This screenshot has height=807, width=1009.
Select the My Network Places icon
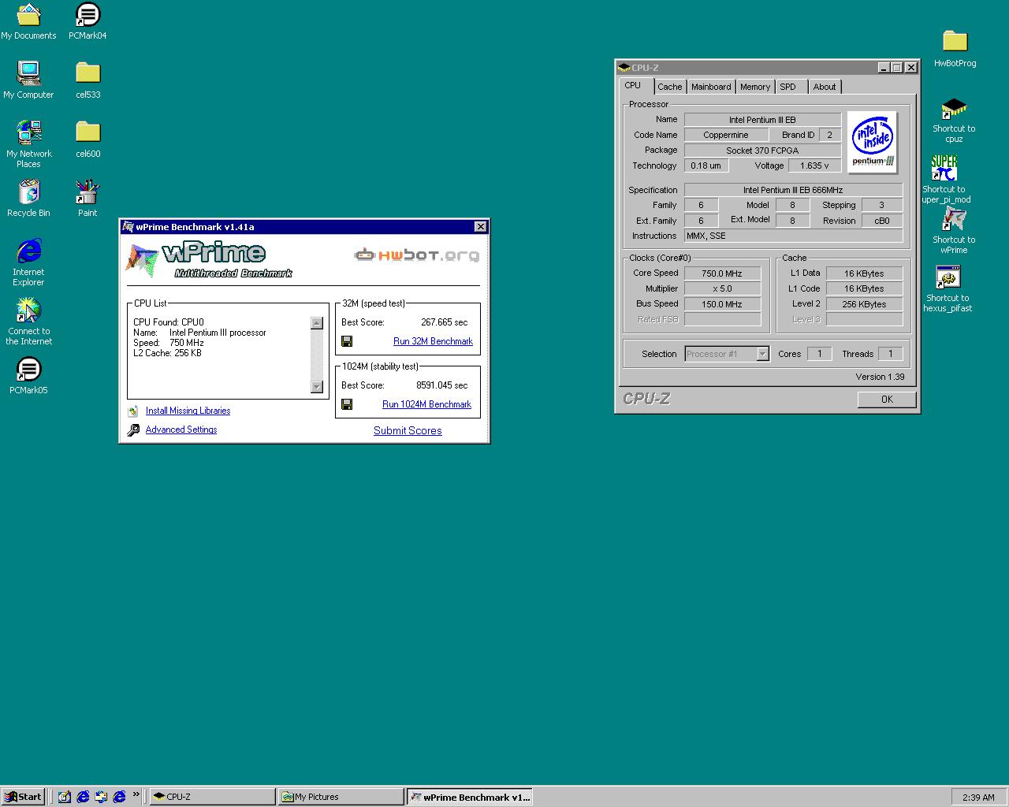(28, 143)
